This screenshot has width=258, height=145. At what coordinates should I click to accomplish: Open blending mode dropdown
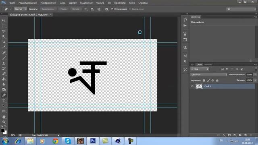pyautogui.click(x=209, y=75)
